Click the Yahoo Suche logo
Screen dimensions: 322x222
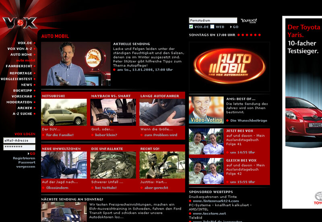(x=249, y=21)
